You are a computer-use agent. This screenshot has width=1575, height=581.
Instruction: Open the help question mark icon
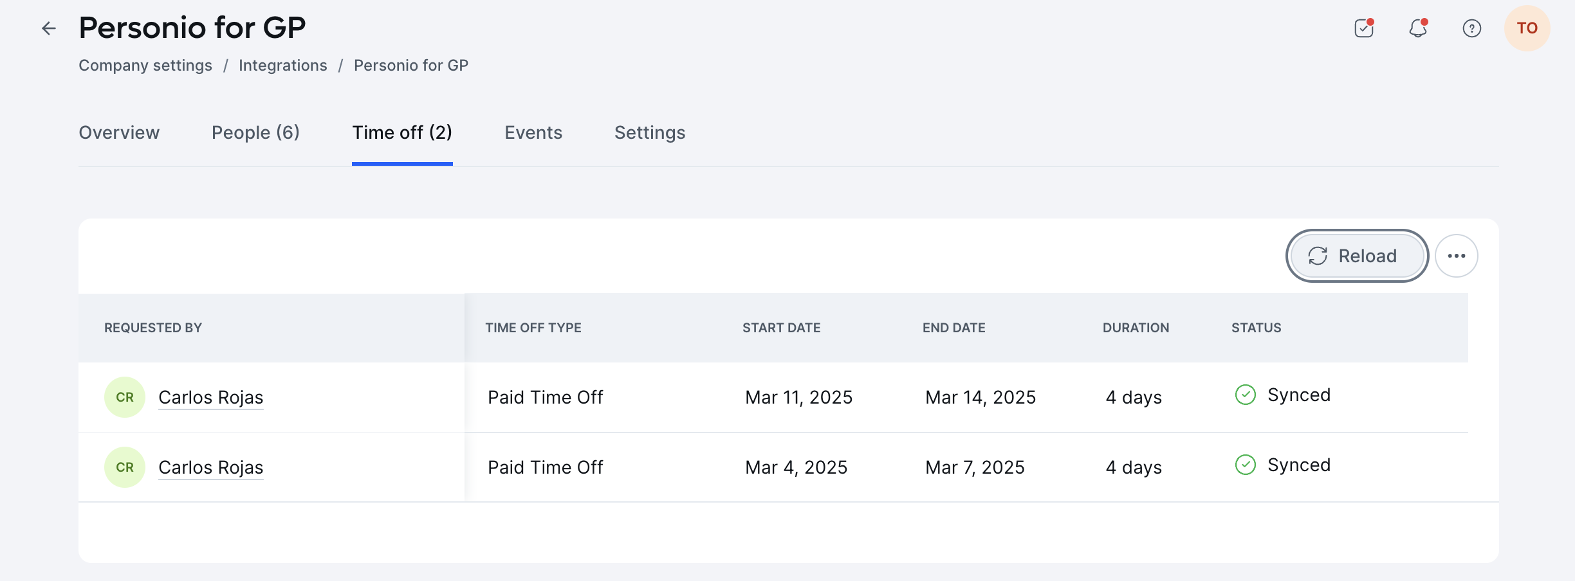1472,28
